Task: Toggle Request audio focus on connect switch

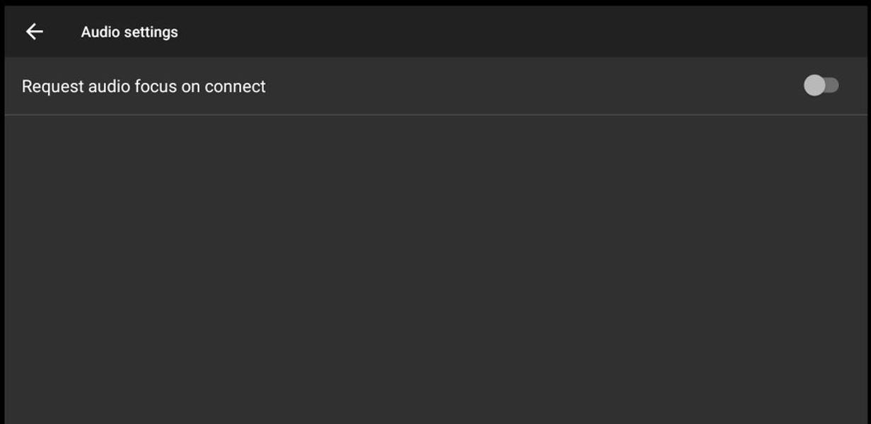Action: tap(821, 86)
